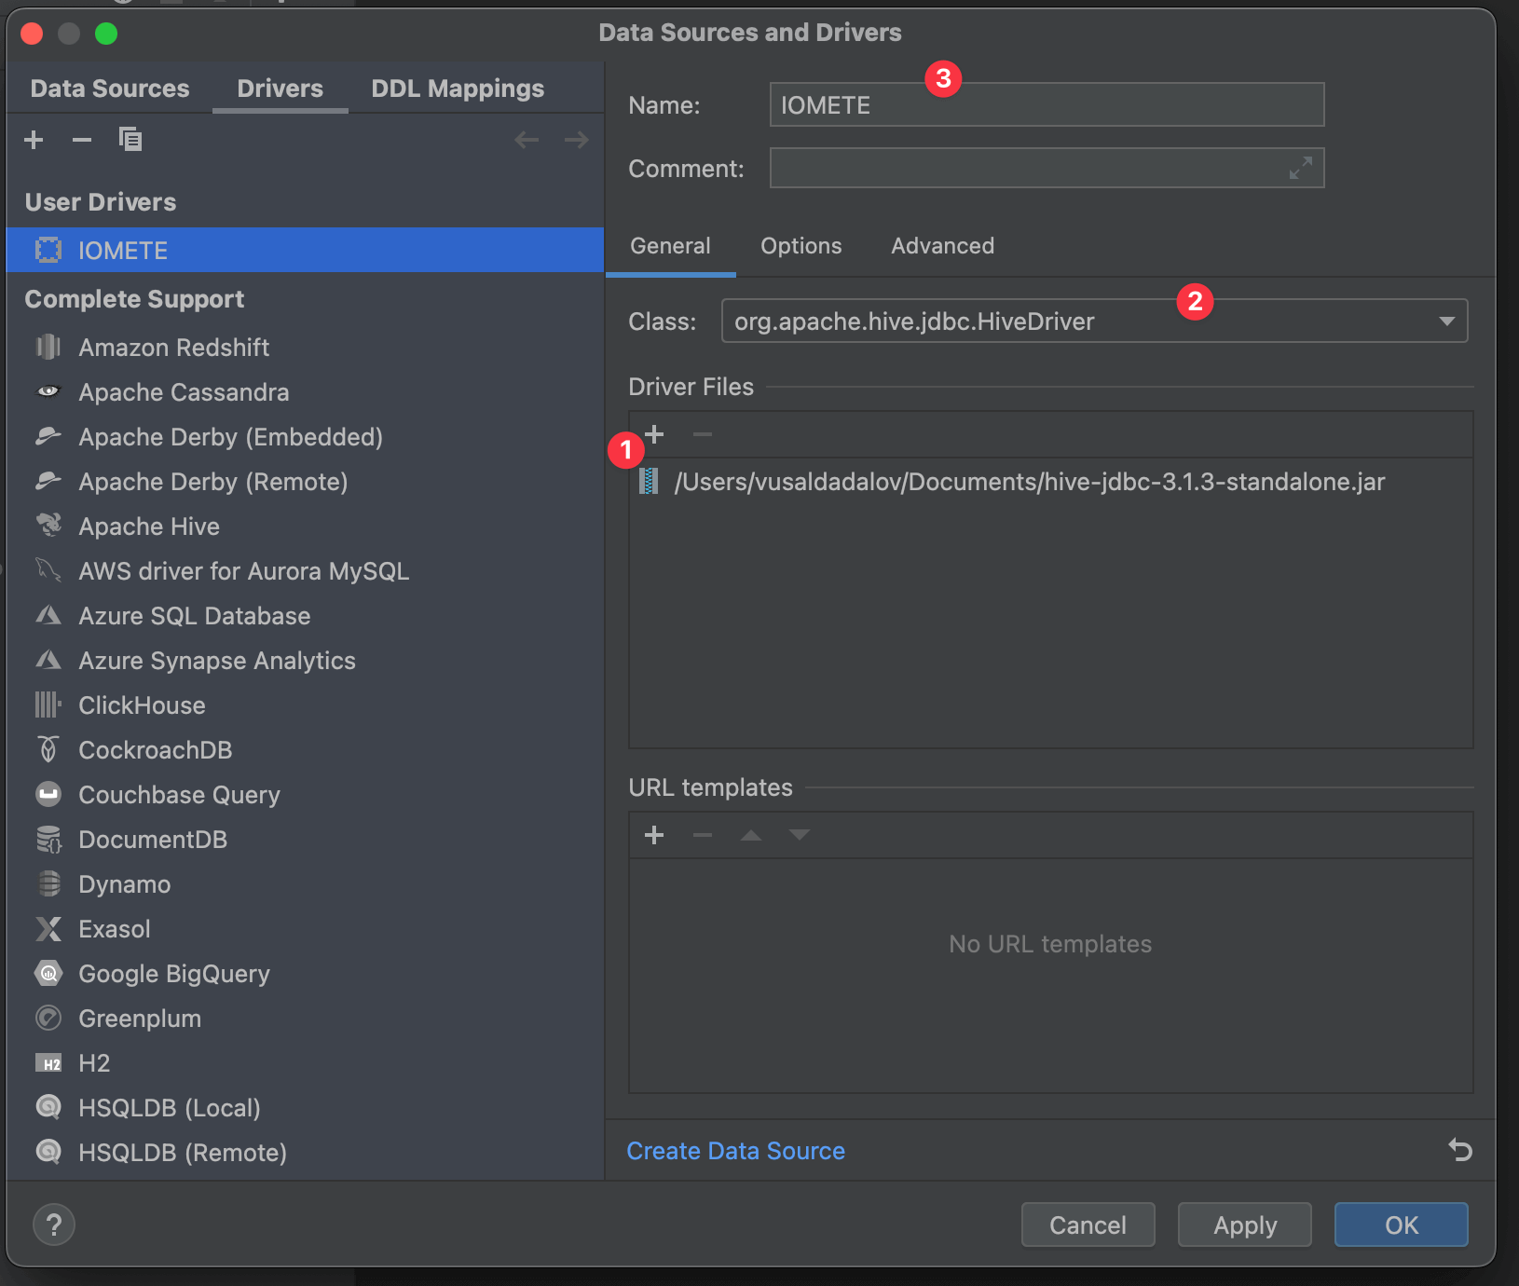Select DocumentDB driver

[305, 840]
